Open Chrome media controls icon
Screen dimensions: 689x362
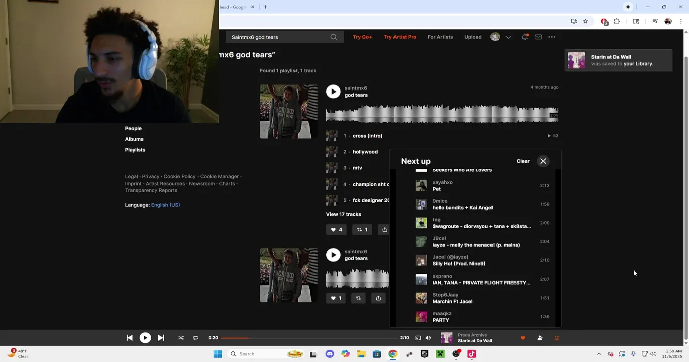pos(655,21)
